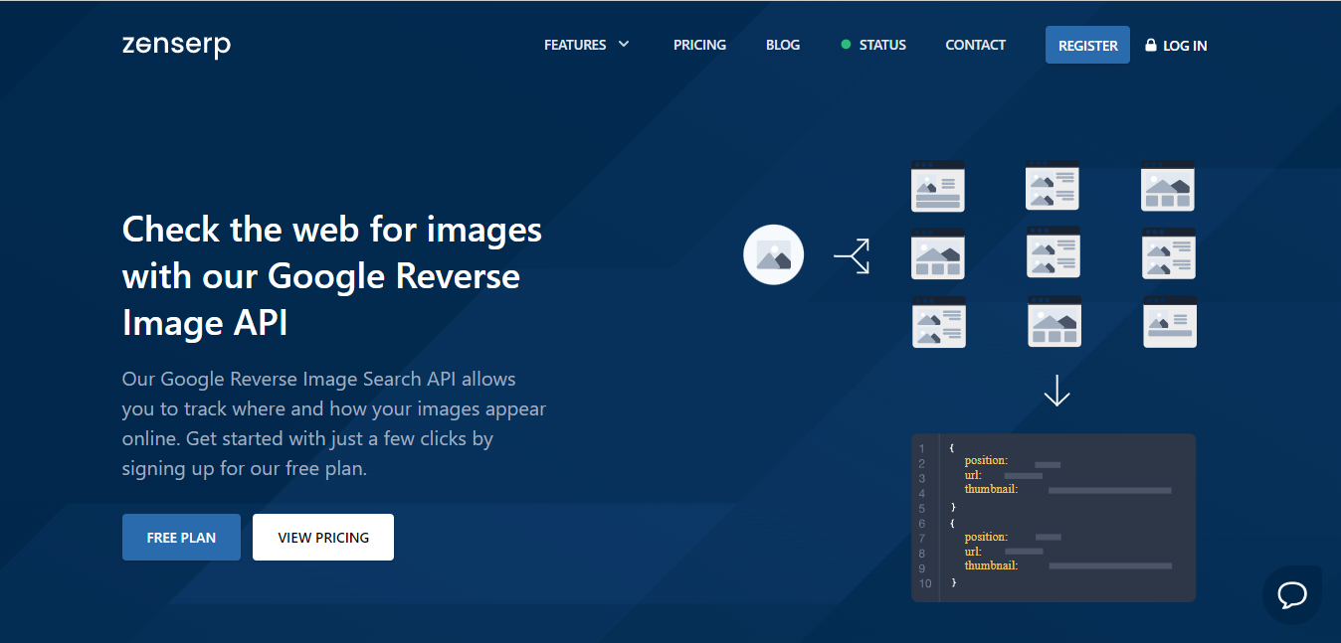The image size is (1341, 643).
Task: Open the STATUS page link
Action: [873, 45]
